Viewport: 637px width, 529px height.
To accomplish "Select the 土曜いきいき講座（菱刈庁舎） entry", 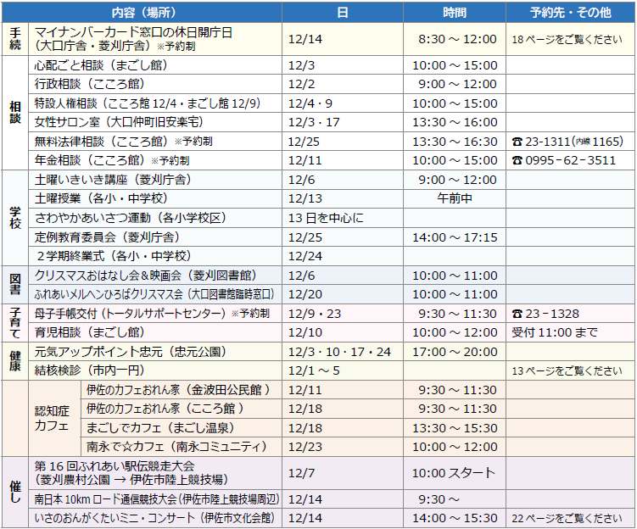I will [x=112, y=180].
